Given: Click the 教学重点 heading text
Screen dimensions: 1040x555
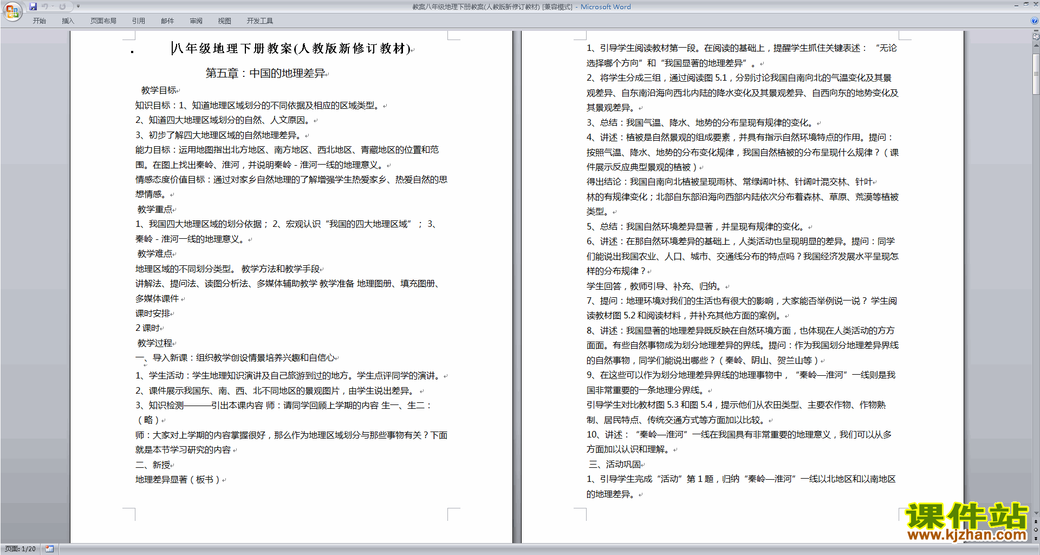Looking at the screenshot, I should (155, 210).
